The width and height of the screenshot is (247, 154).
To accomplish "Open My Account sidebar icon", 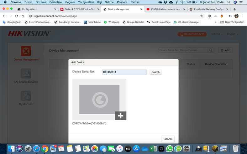I will [x=26, y=96].
